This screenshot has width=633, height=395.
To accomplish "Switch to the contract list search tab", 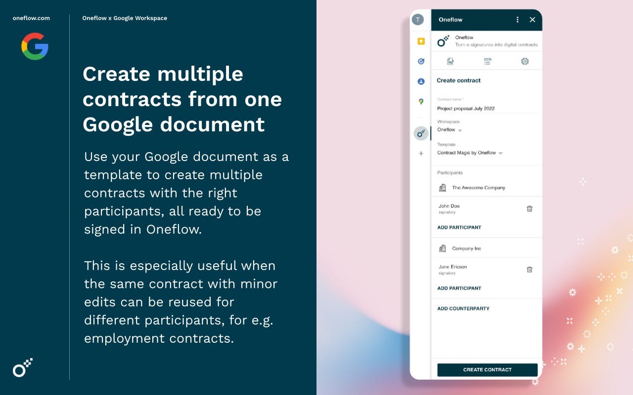I will tap(487, 61).
